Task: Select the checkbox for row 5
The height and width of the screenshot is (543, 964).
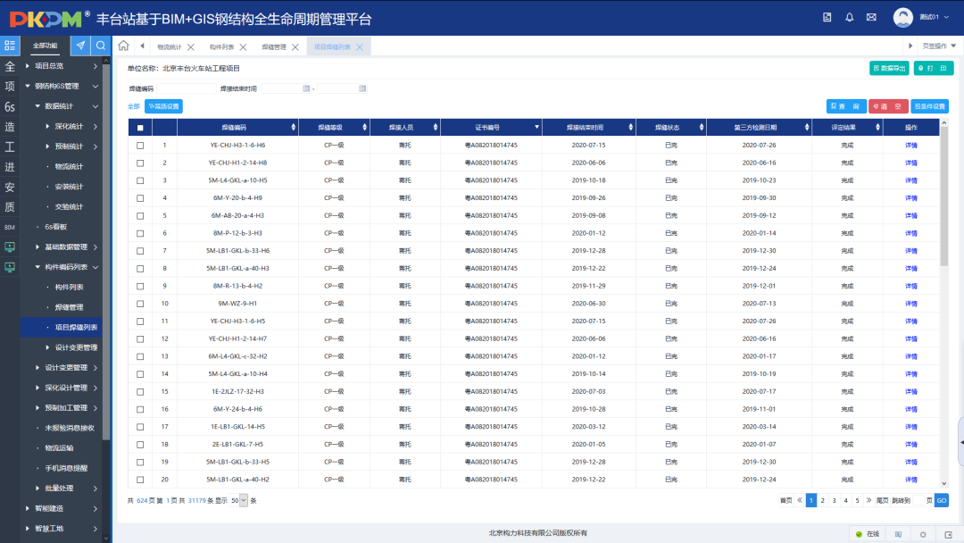Action: pyautogui.click(x=140, y=216)
